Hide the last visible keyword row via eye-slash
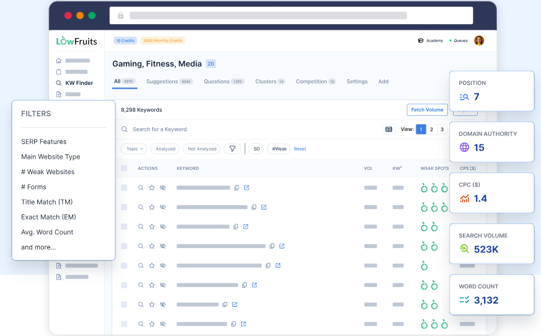The image size is (541, 336). 163,324
